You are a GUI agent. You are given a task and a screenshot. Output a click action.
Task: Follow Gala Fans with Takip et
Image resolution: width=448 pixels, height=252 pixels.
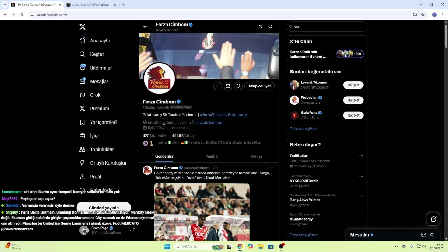click(x=353, y=115)
